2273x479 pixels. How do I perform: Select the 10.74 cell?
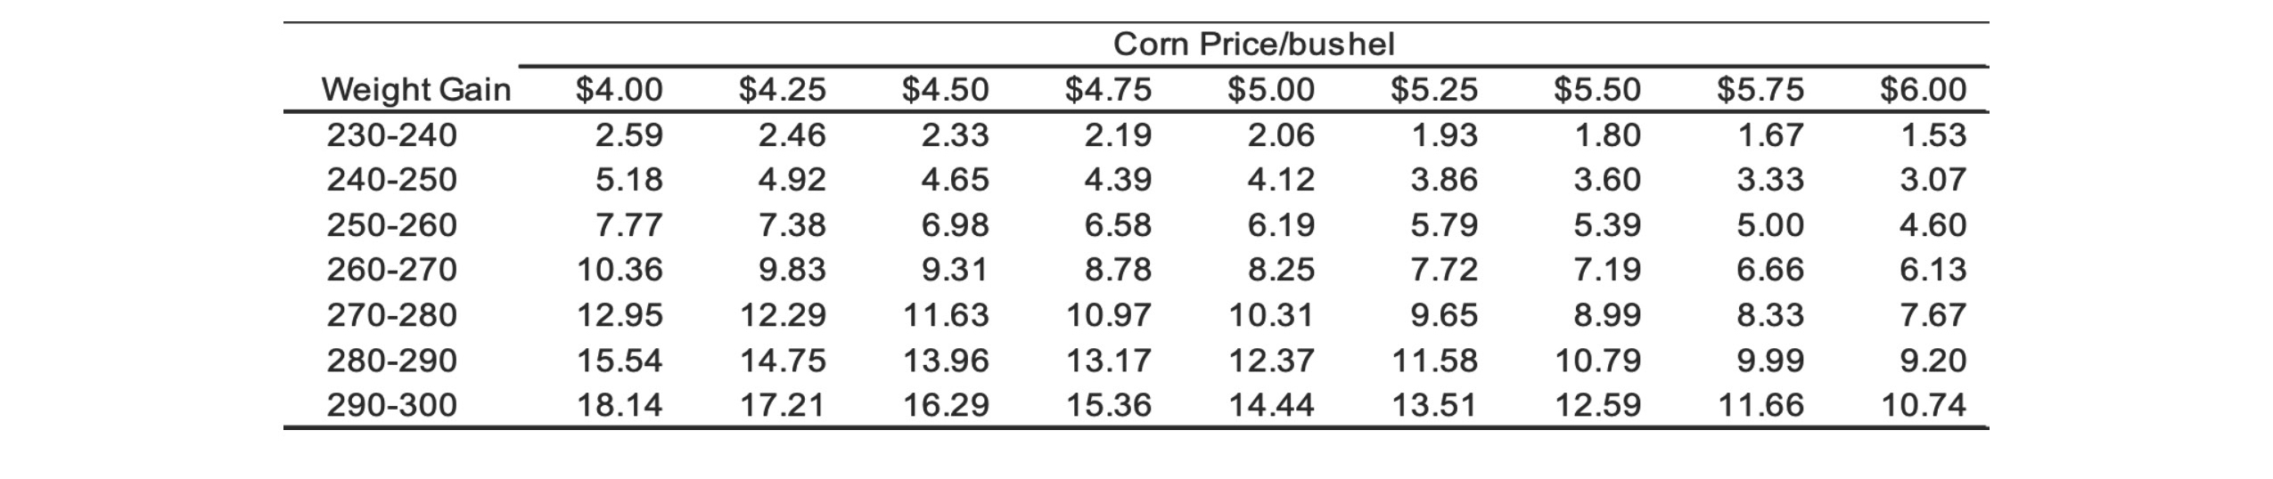1923,406
